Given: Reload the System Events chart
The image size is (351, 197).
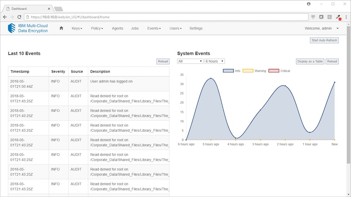Looking at the screenshot, I should click(x=332, y=61).
